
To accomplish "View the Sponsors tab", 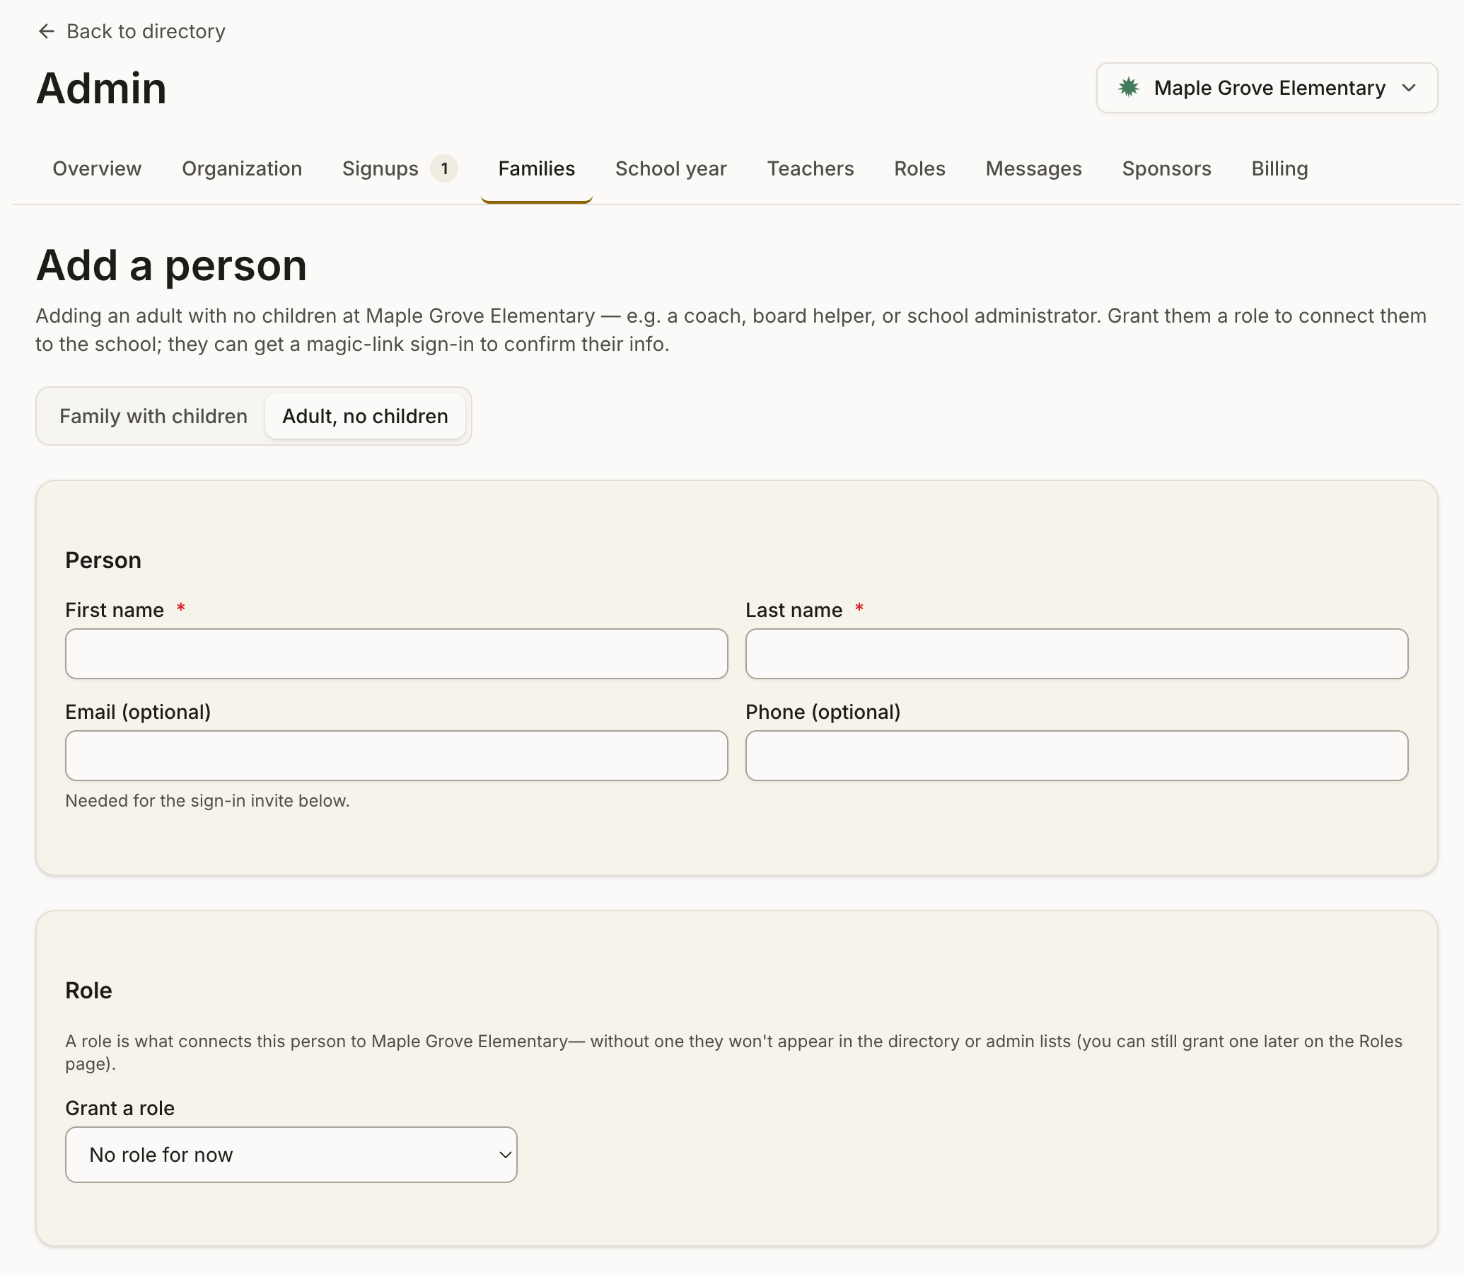I will pos(1166,168).
